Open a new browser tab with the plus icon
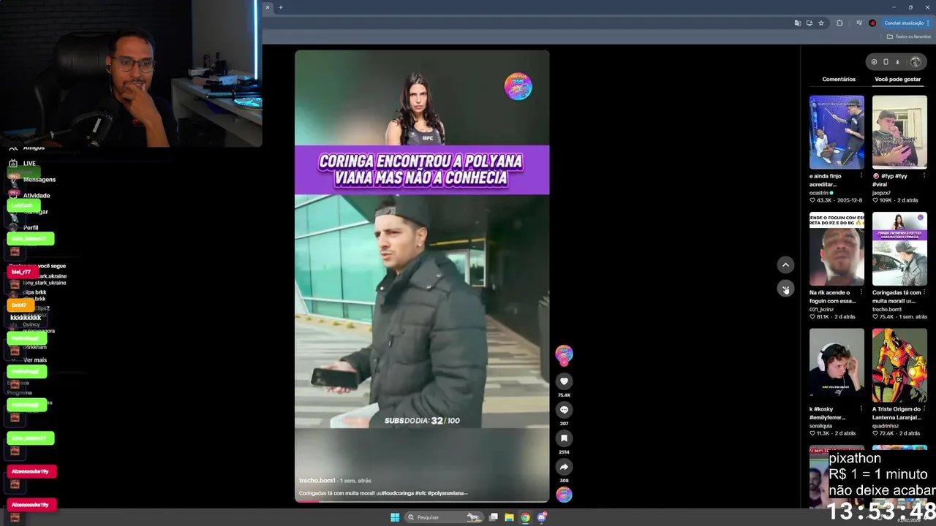Image resolution: width=936 pixels, height=526 pixels. [280, 7]
